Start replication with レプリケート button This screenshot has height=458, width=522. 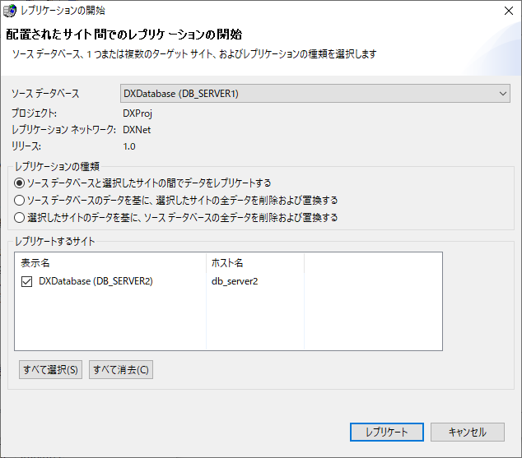pos(386,432)
